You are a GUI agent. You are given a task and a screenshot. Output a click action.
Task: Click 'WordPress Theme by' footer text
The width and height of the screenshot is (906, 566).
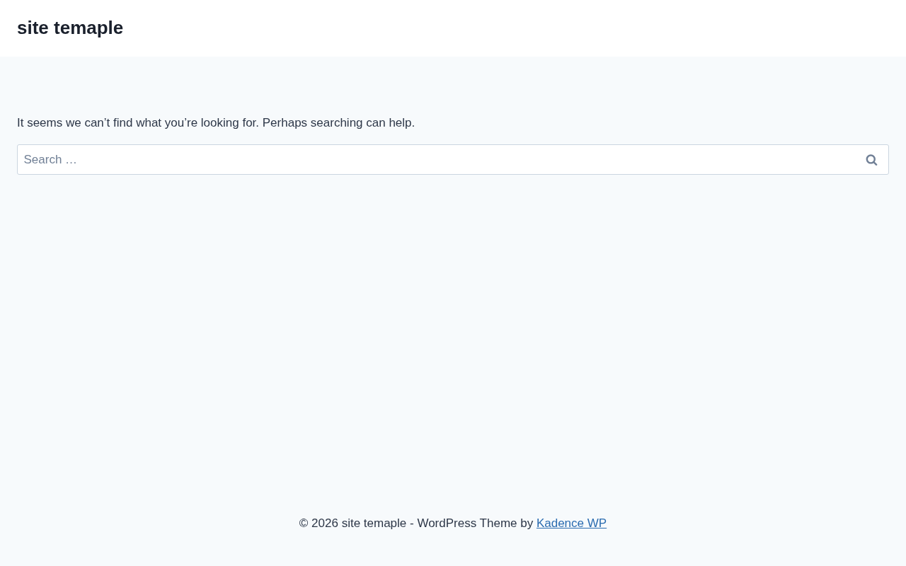coord(475,524)
